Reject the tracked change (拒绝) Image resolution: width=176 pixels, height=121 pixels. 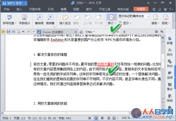click(165, 18)
